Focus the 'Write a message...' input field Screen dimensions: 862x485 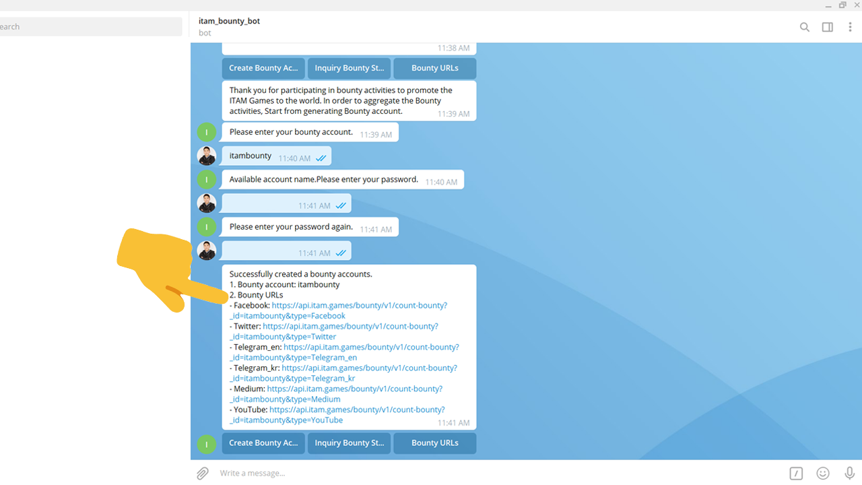498,474
